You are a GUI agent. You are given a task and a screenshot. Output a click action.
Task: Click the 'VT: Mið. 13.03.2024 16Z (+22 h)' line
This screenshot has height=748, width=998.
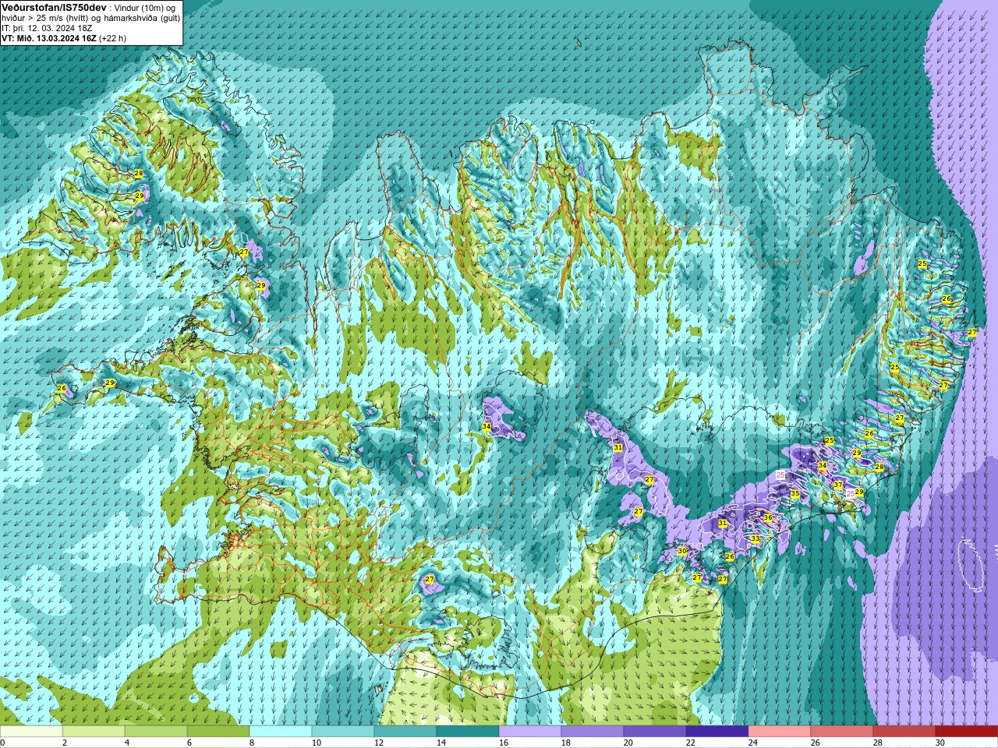tap(64, 38)
